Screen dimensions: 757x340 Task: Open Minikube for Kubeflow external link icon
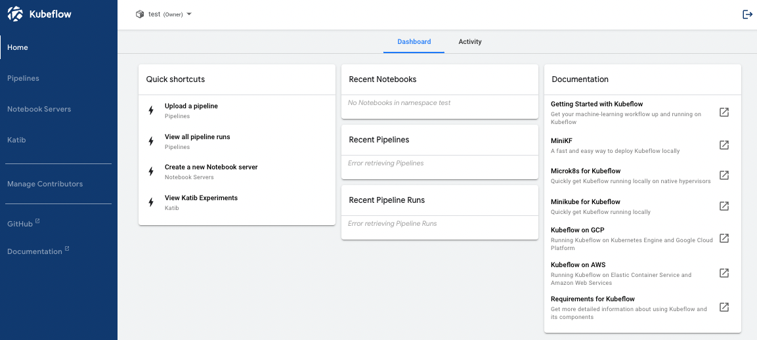(724, 206)
